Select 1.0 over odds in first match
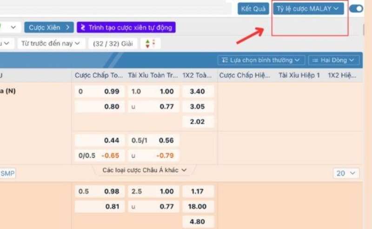 (153, 91)
